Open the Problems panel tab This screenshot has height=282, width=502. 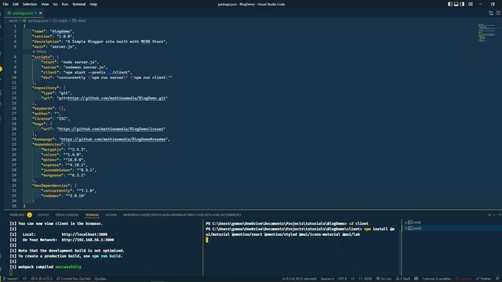17,215
